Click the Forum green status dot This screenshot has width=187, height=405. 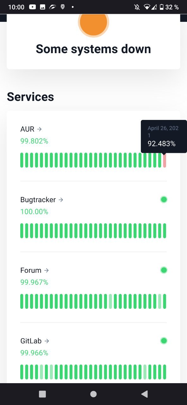click(x=164, y=270)
